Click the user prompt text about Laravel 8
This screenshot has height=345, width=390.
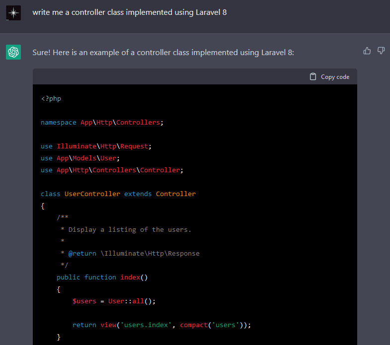pyautogui.click(x=130, y=12)
